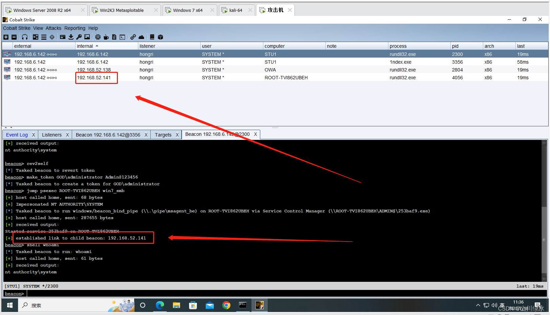Switch to session table view icon

click(x=44, y=37)
